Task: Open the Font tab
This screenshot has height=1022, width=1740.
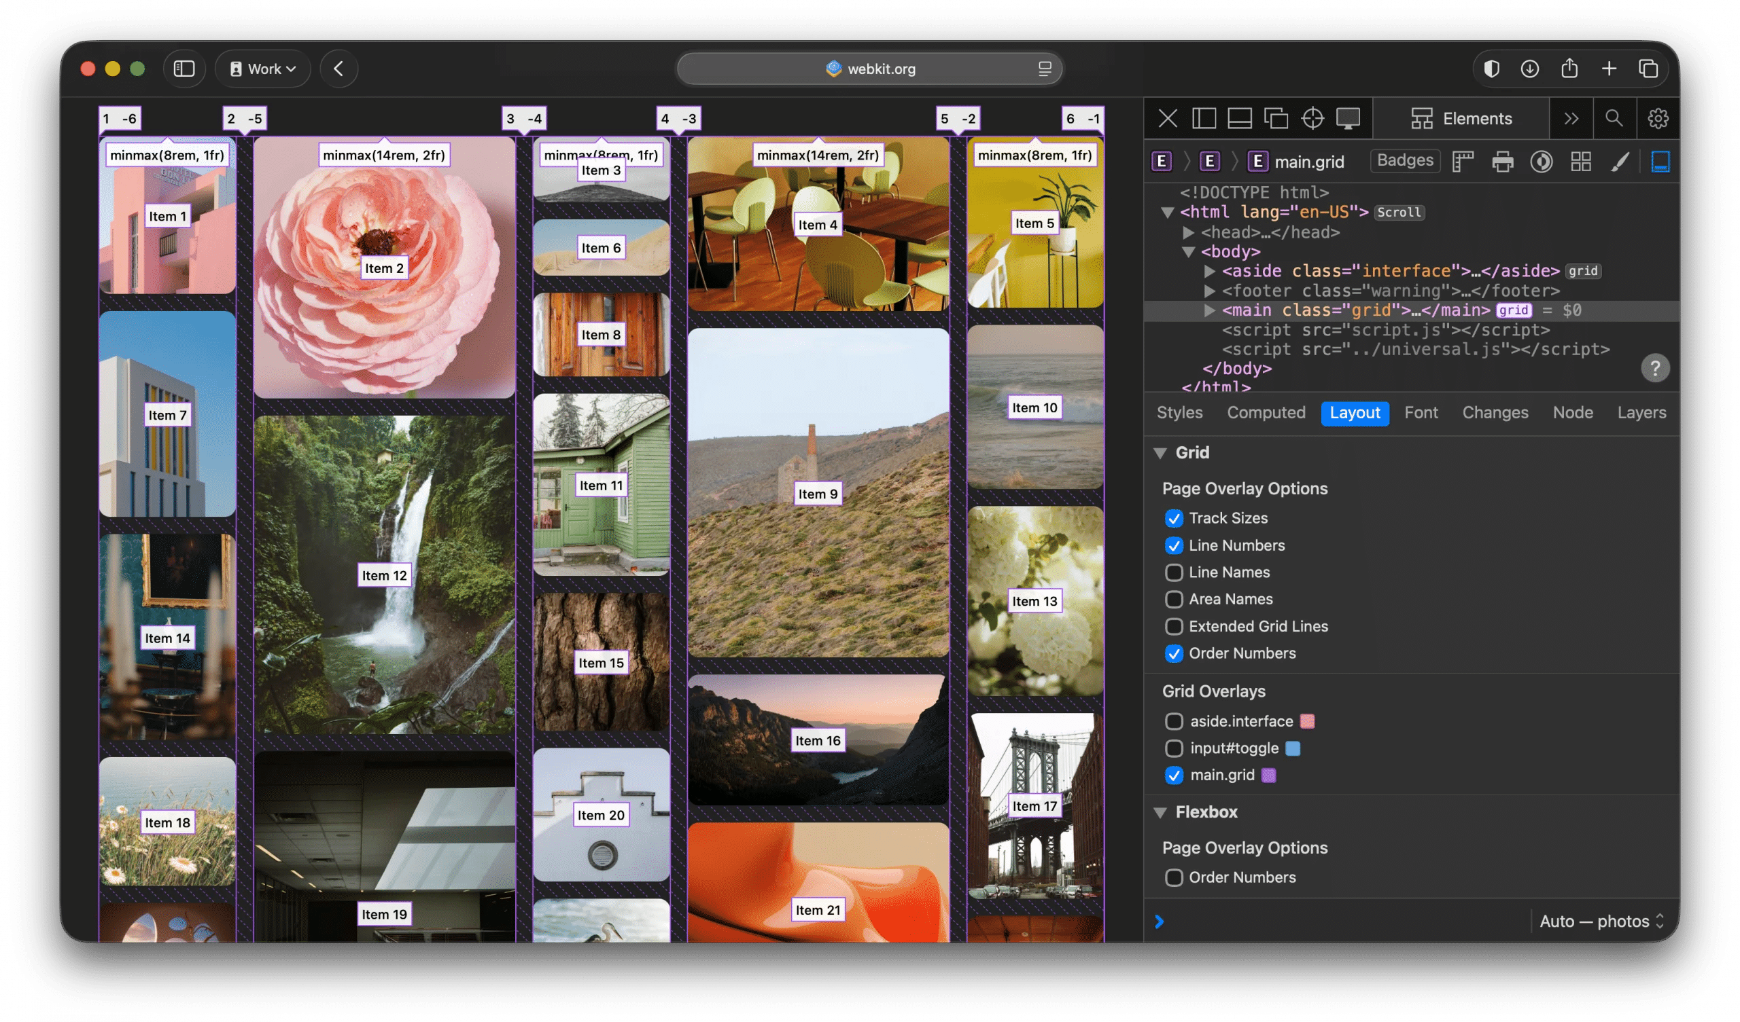Action: [x=1421, y=413]
